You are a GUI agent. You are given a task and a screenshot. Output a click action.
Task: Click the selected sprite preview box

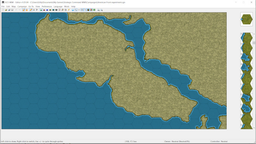point(246,19)
